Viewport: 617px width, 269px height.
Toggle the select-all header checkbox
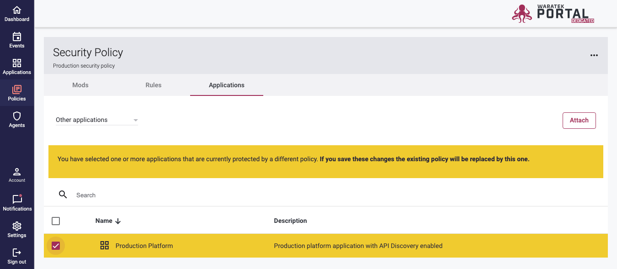tap(56, 221)
